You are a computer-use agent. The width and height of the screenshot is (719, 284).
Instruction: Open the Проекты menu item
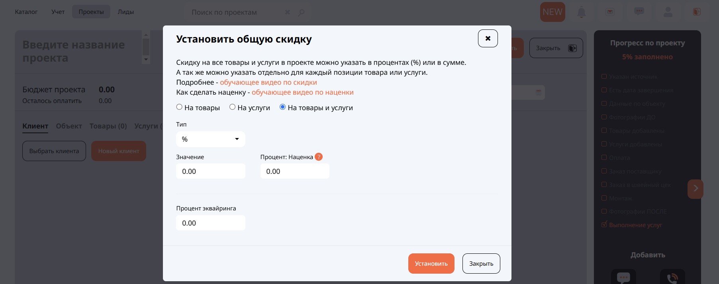click(91, 12)
